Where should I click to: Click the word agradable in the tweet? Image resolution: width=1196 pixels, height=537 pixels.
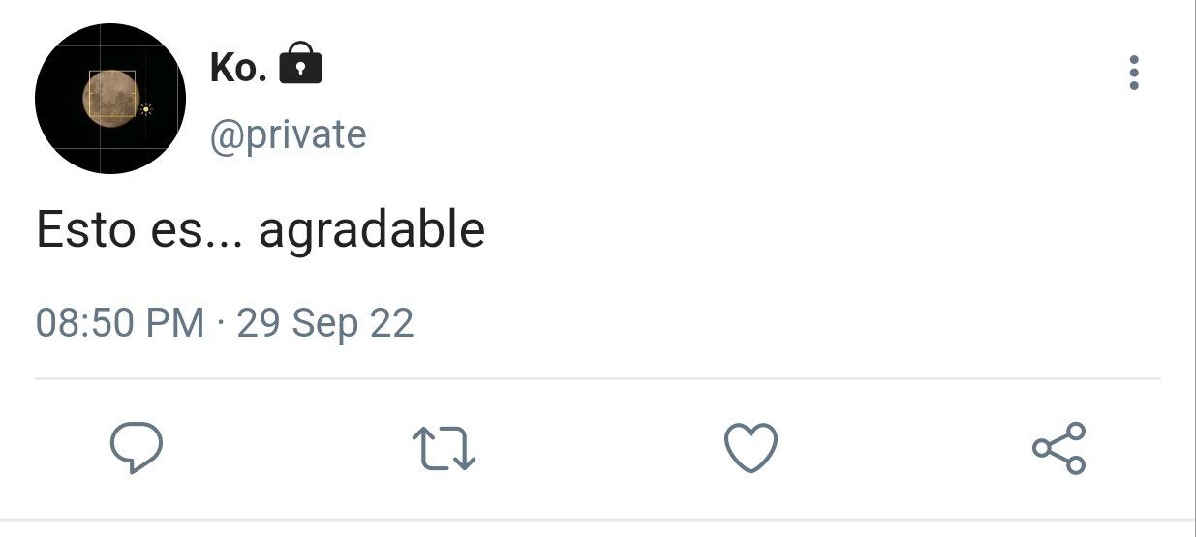point(372,230)
